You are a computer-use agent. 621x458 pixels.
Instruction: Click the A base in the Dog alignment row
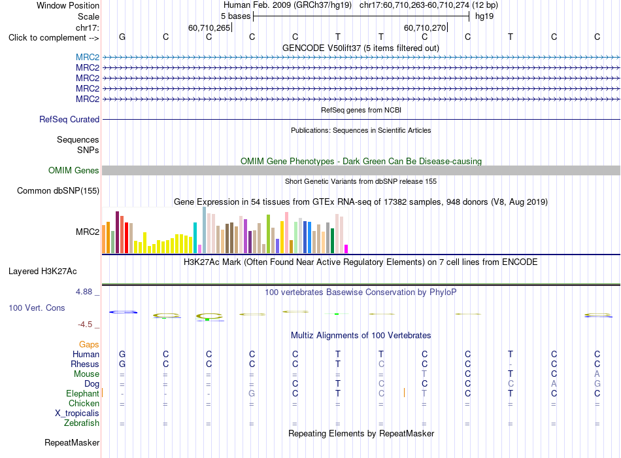554,383
